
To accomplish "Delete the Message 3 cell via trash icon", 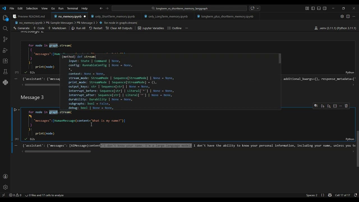I will coord(346,106).
